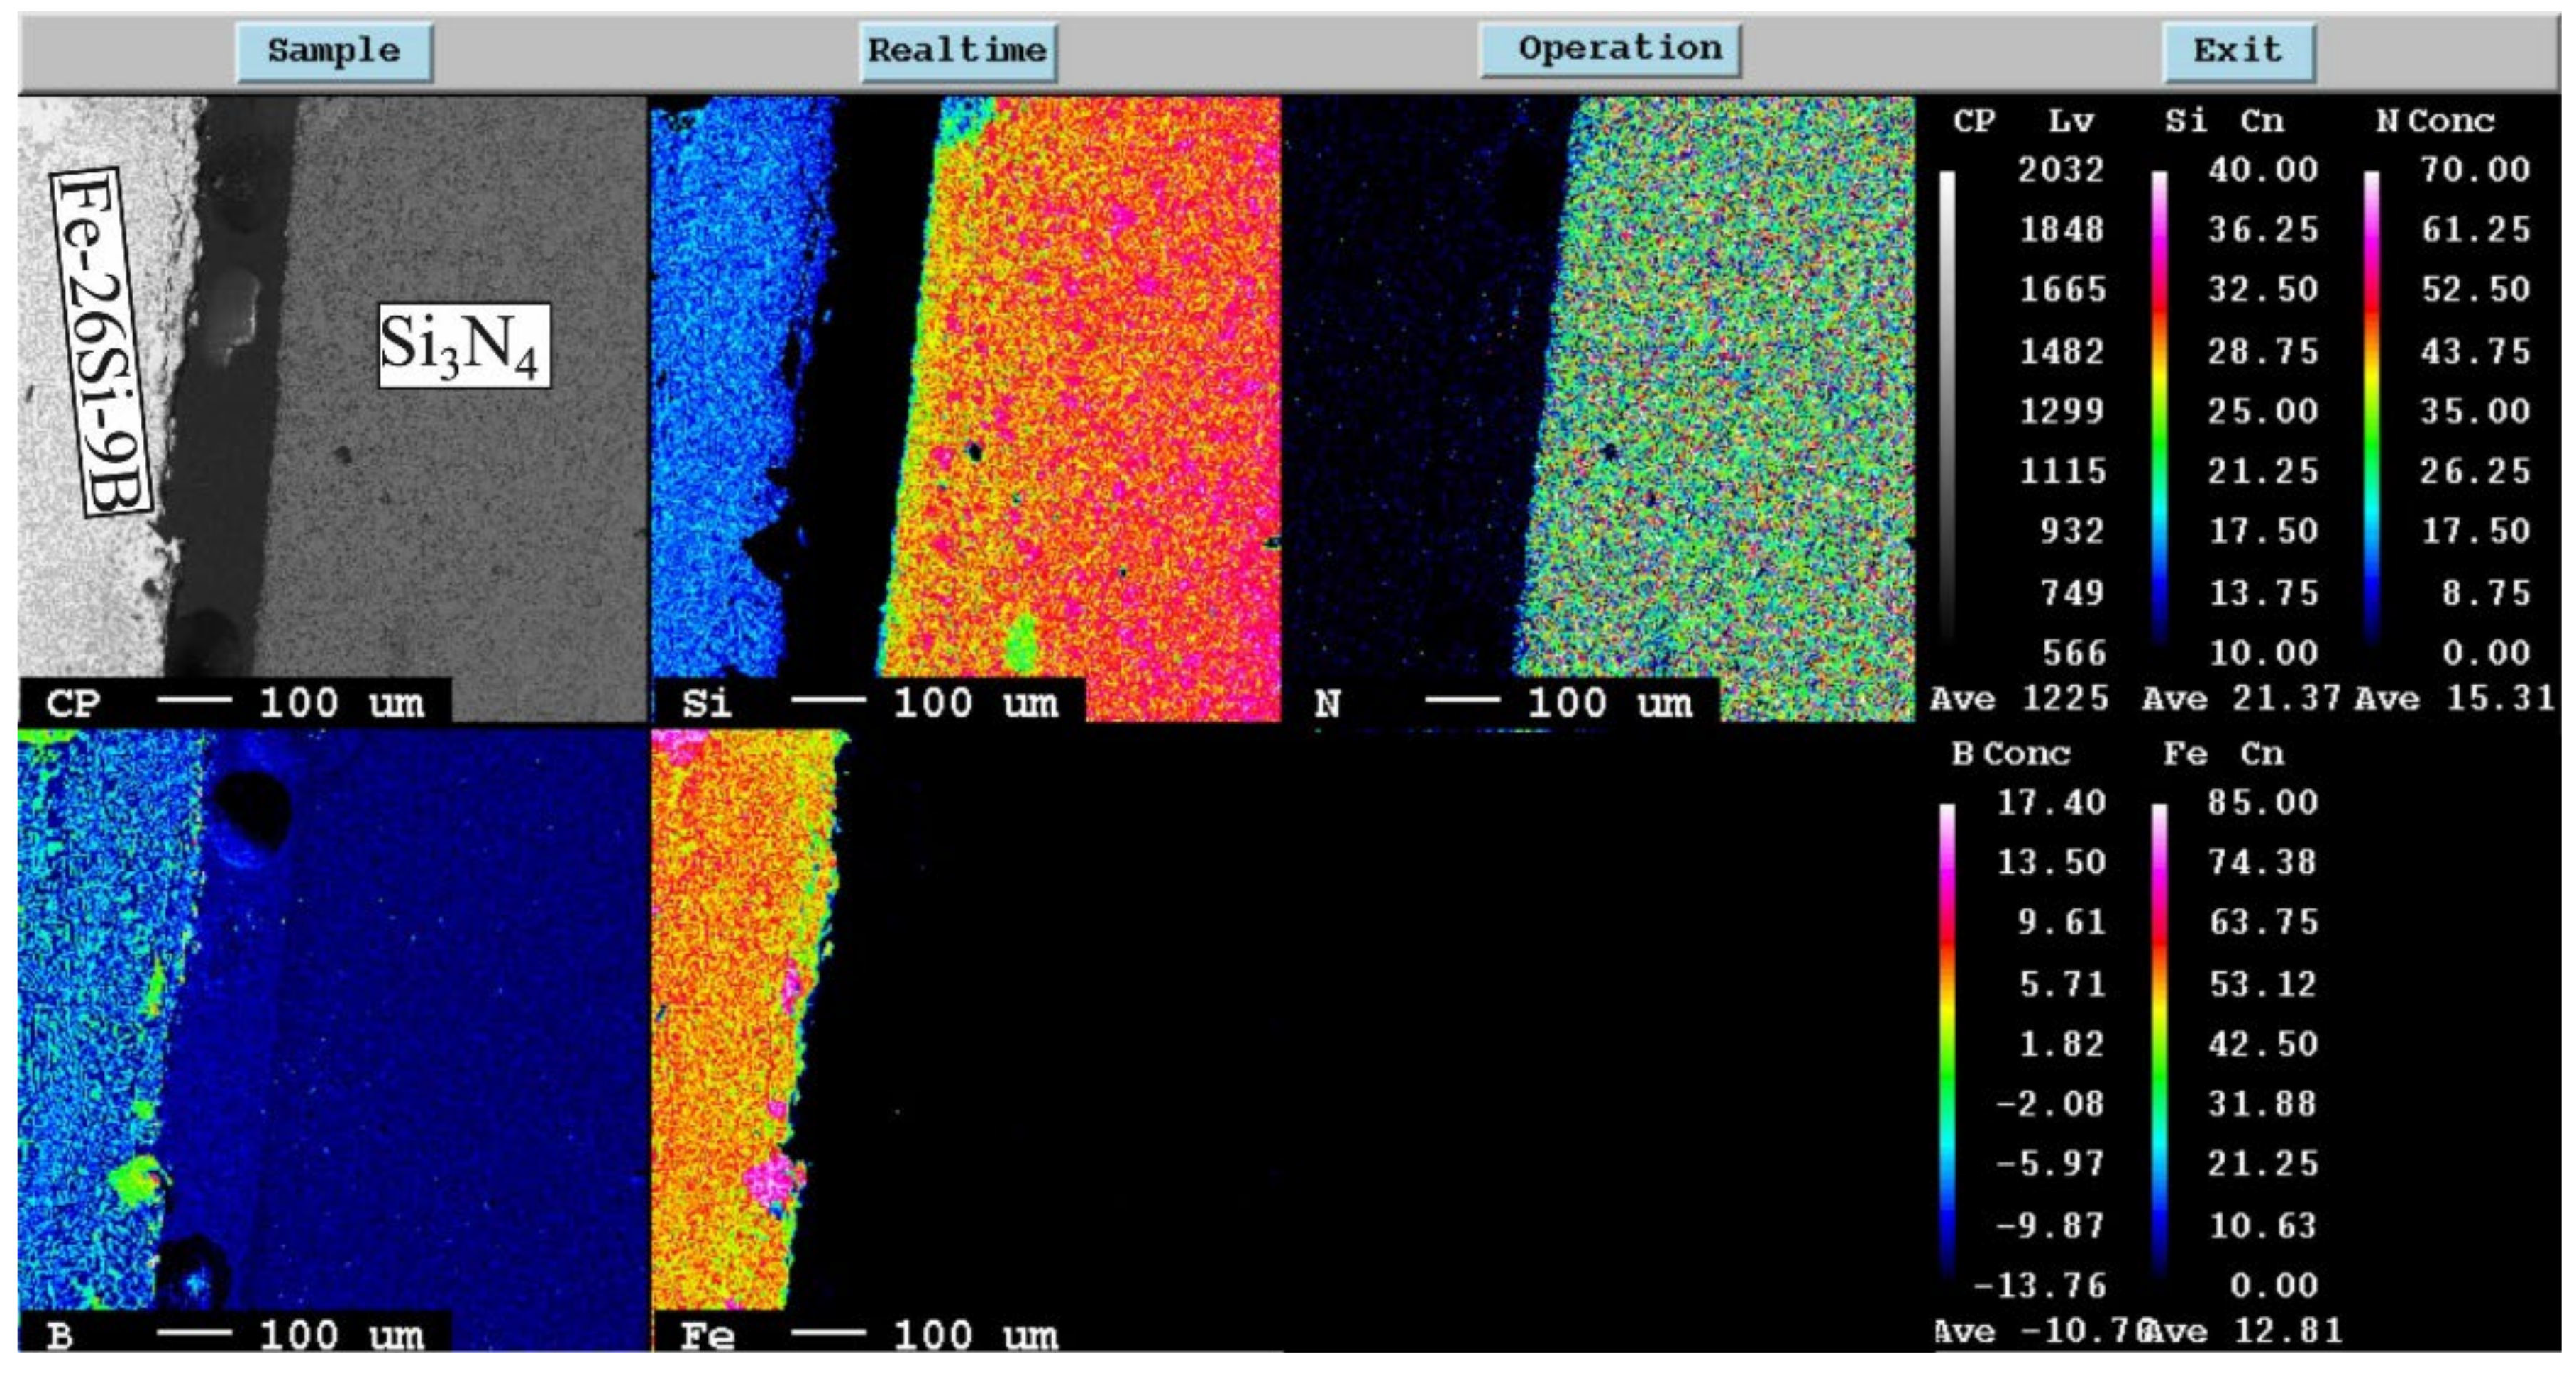Click the N Conc color scale bar
Image resolution: width=2576 pixels, height=1373 pixels.
pyautogui.click(x=2371, y=405)
